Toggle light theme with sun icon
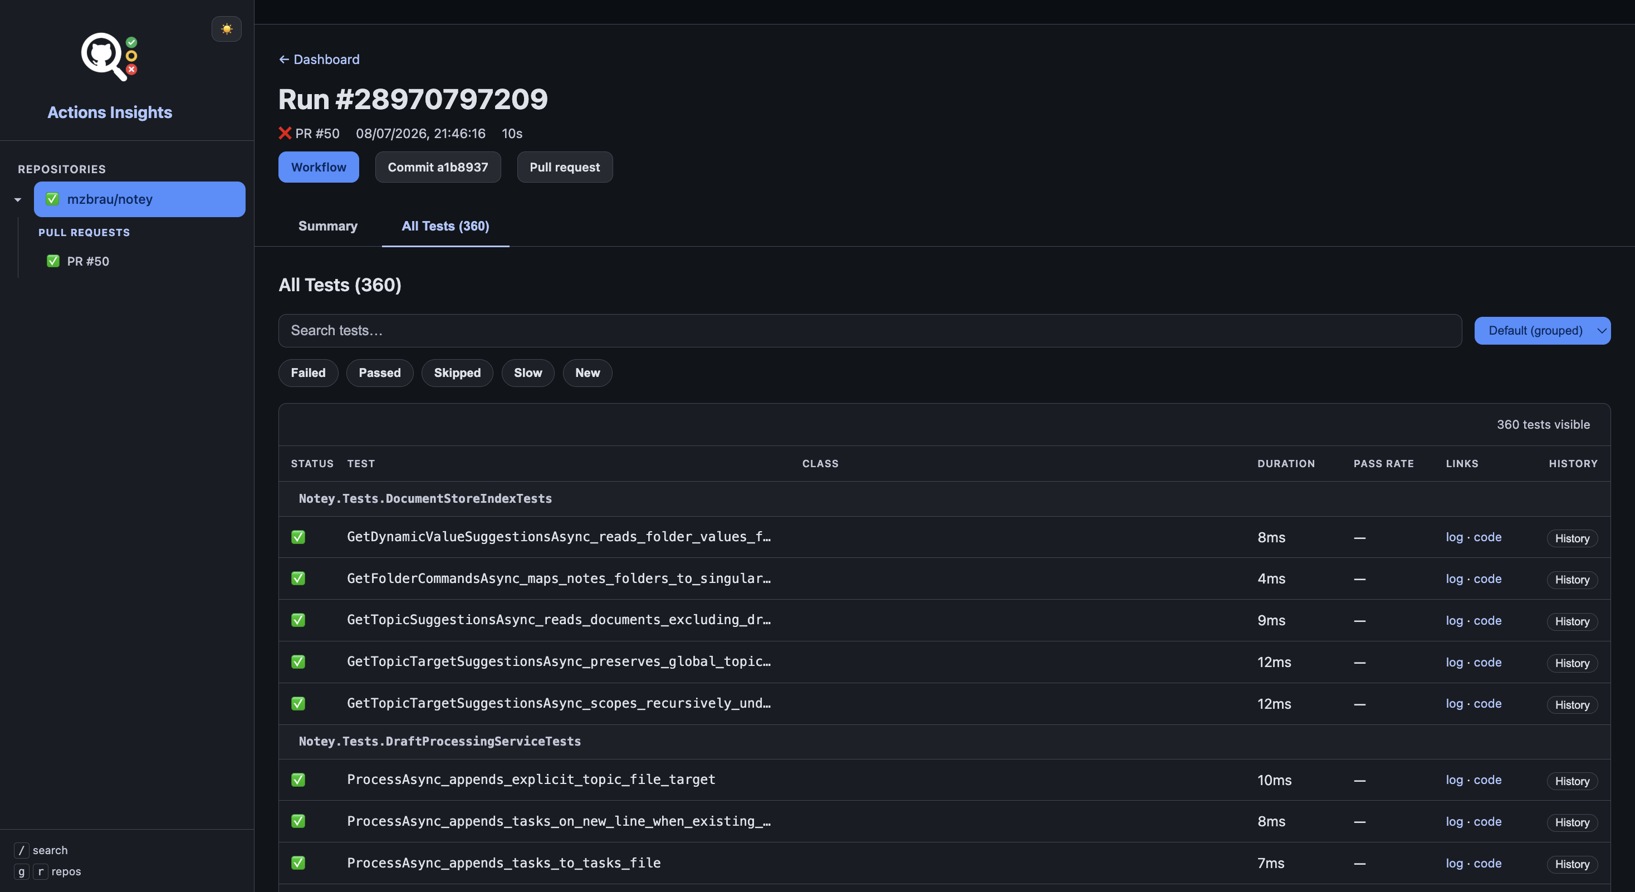The image size is (1635, 892). tap(226, 29)
